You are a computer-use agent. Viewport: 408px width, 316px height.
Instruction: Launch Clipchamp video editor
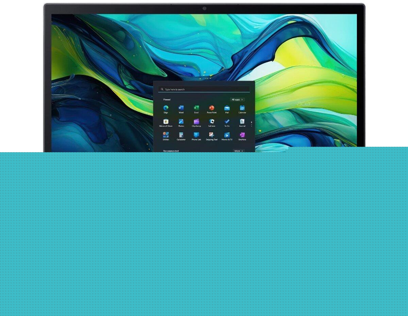click(196, 122)
